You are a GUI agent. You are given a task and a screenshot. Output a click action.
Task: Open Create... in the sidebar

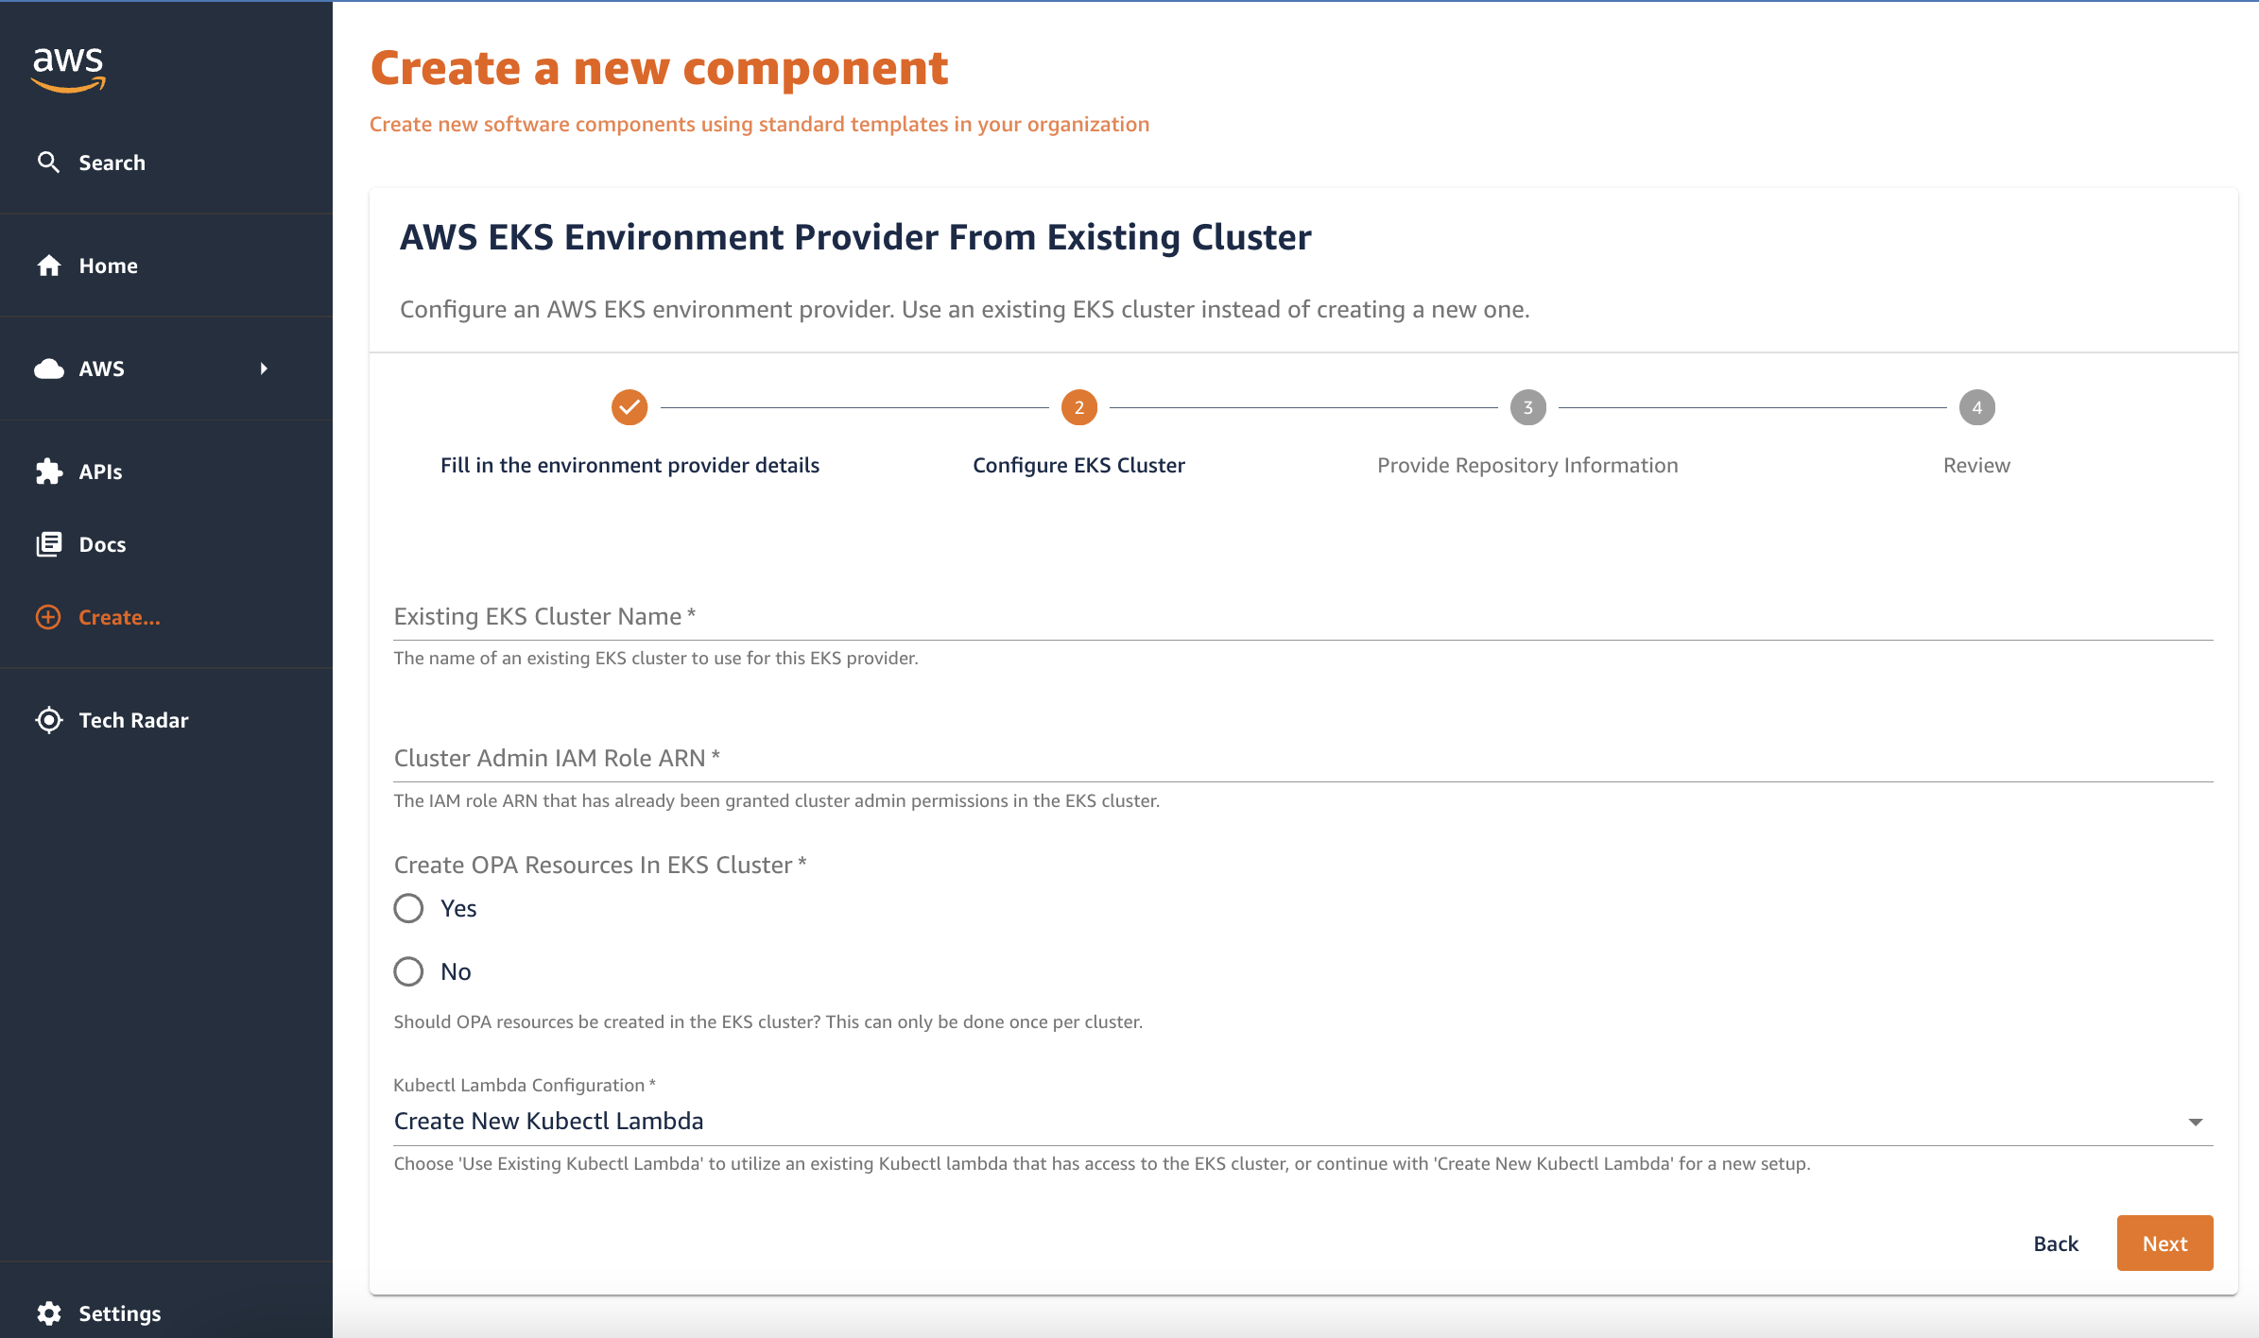pyautogui.click(x=166, y=617)
